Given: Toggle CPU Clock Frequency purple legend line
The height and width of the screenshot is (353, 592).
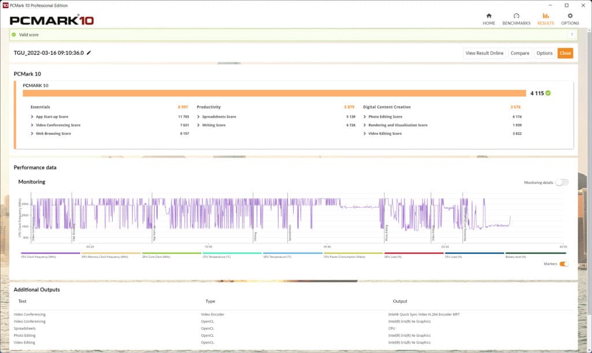Looking at the screenshot, I should [51, 253].
